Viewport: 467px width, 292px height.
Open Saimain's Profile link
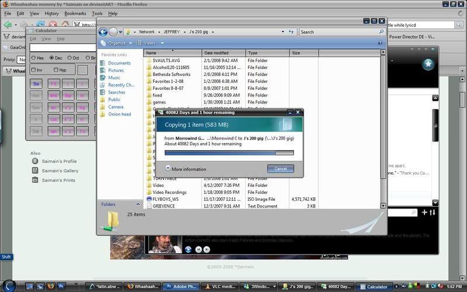59,161
